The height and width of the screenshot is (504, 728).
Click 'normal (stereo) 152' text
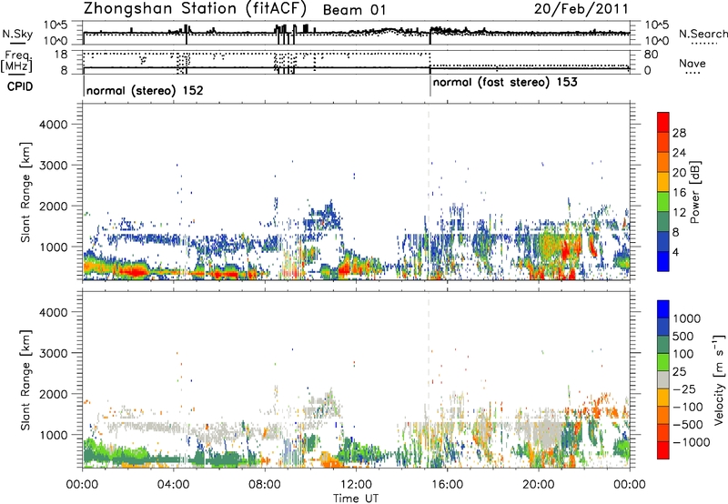click(145, 90)
